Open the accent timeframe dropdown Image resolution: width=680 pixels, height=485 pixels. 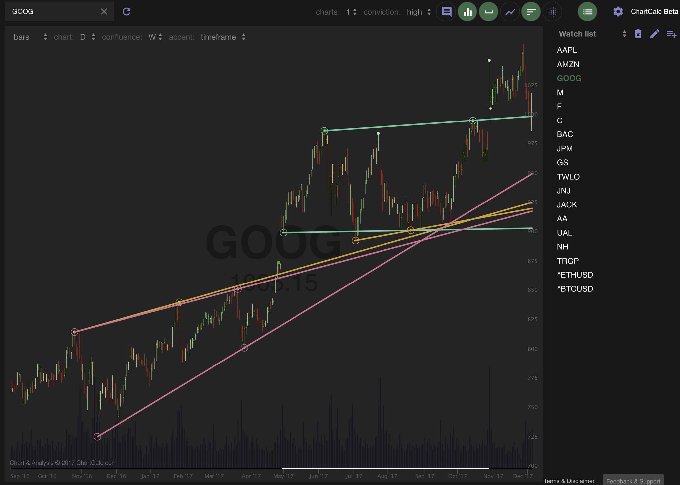pos(223,37)
